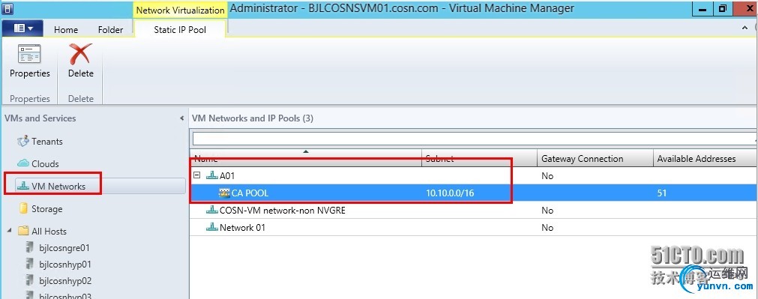
Task: Open the Tenants node
Action: pyautogui.click(x=47, y=142)
